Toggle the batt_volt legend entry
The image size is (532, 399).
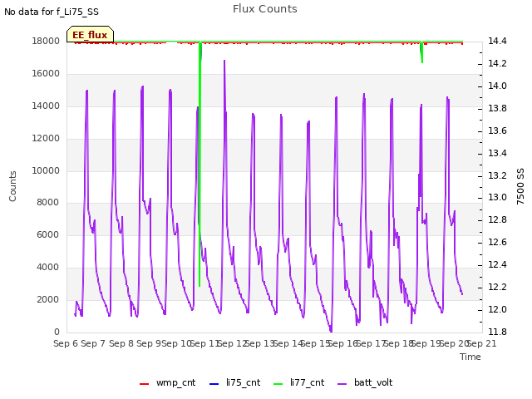(x=365, y=383)
